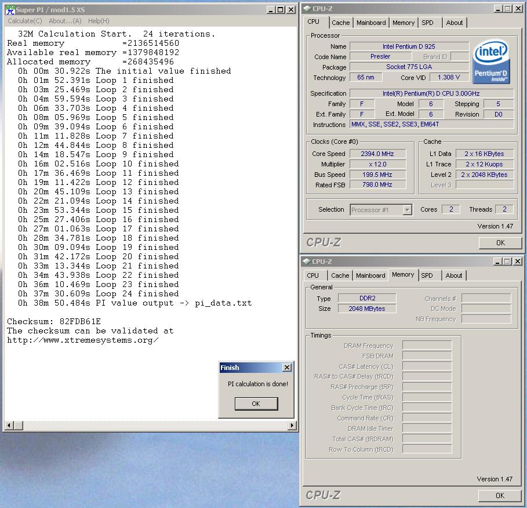Close the Finish dialog with X

tap(287, 368)
